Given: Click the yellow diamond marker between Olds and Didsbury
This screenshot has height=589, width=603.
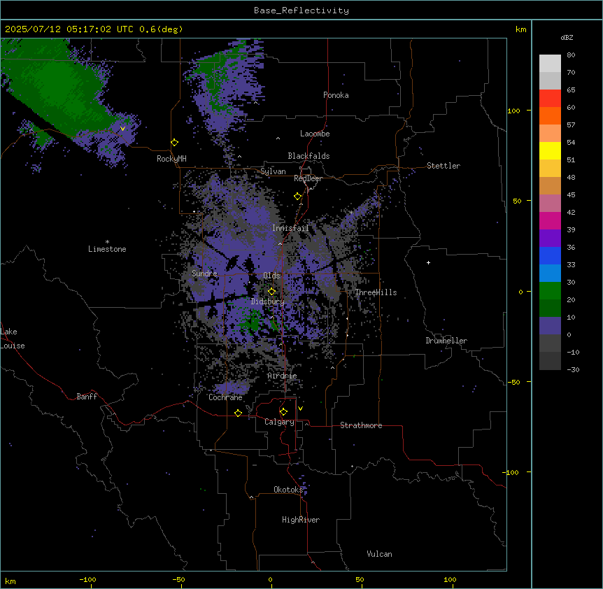Looking at the screenshot, I should pyautogui.click(x=272, y=292).
